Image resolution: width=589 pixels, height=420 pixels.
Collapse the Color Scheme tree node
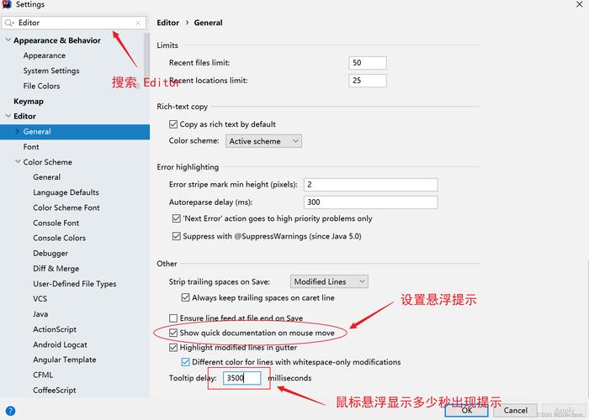click(x=18, y=161)
